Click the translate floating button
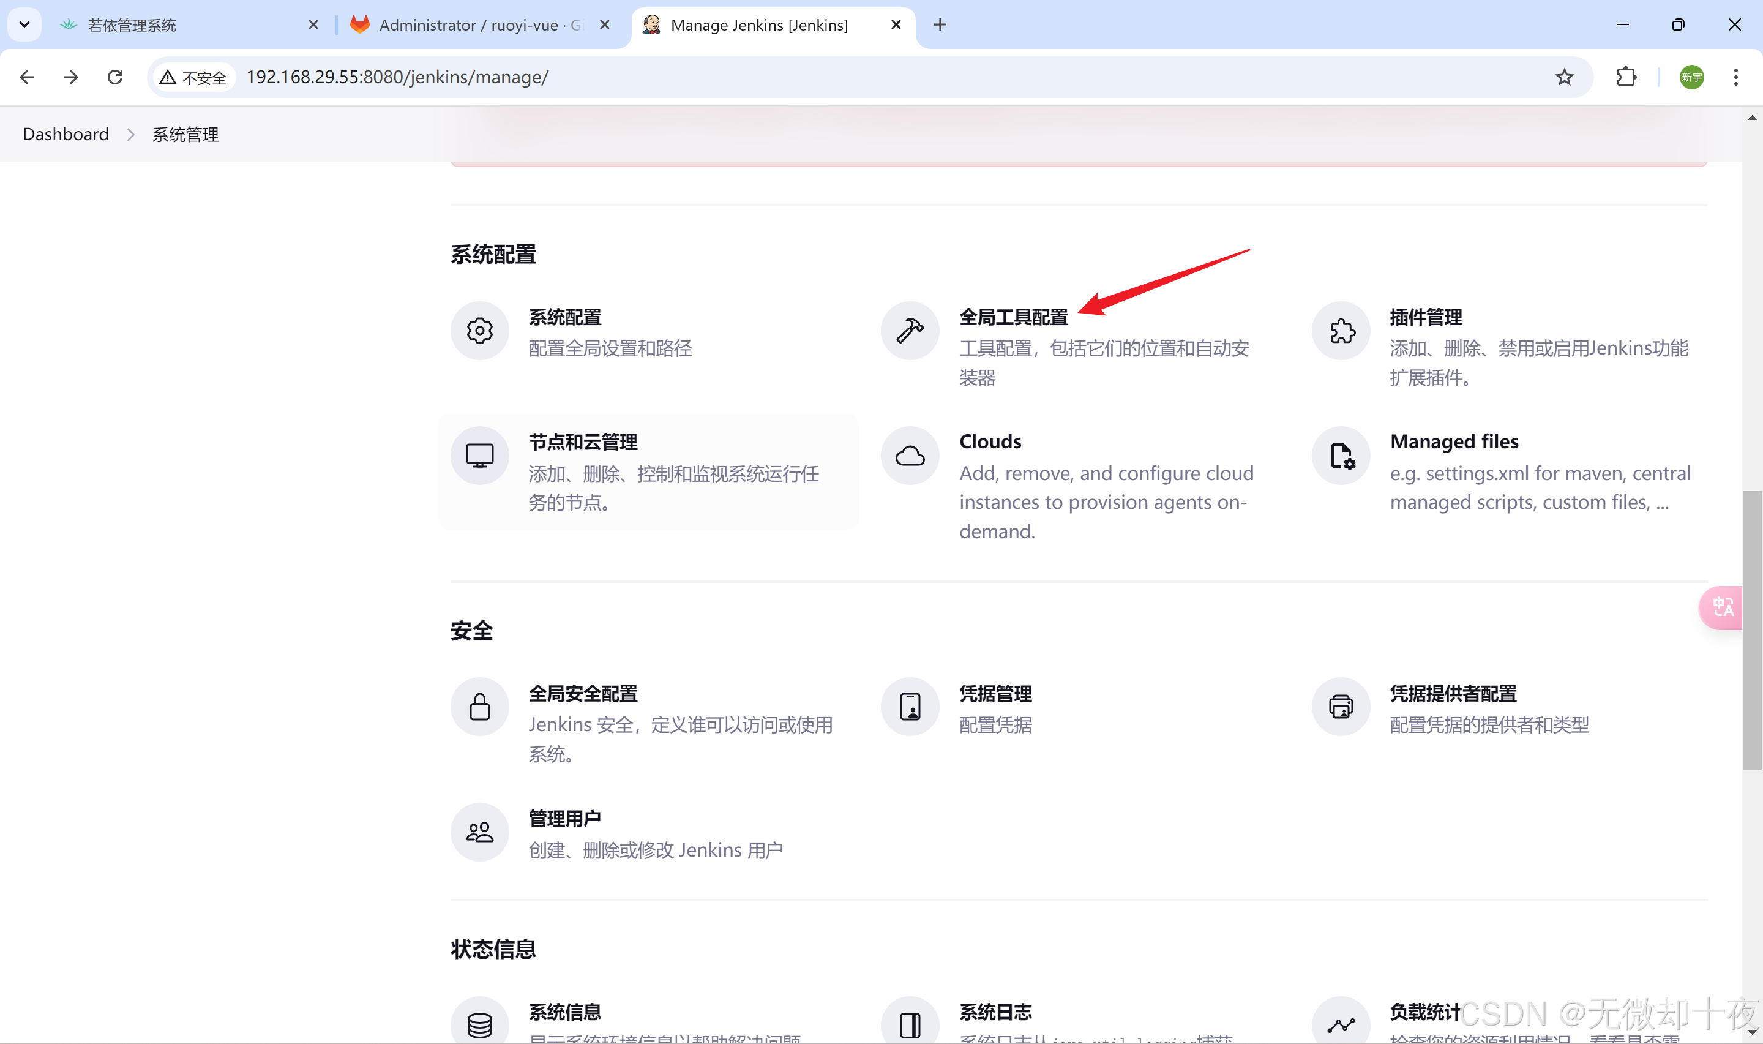Viewport: 1763px width, 1044px height. pyautogui.click(x=1721, y=607)
